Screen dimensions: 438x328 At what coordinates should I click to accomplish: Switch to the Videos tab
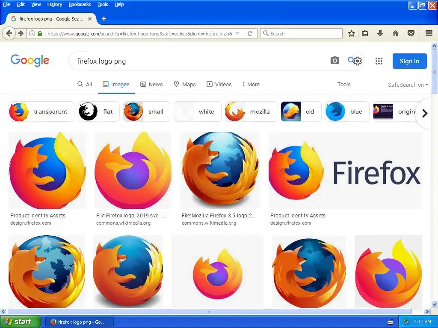click(x=219, y=84)
